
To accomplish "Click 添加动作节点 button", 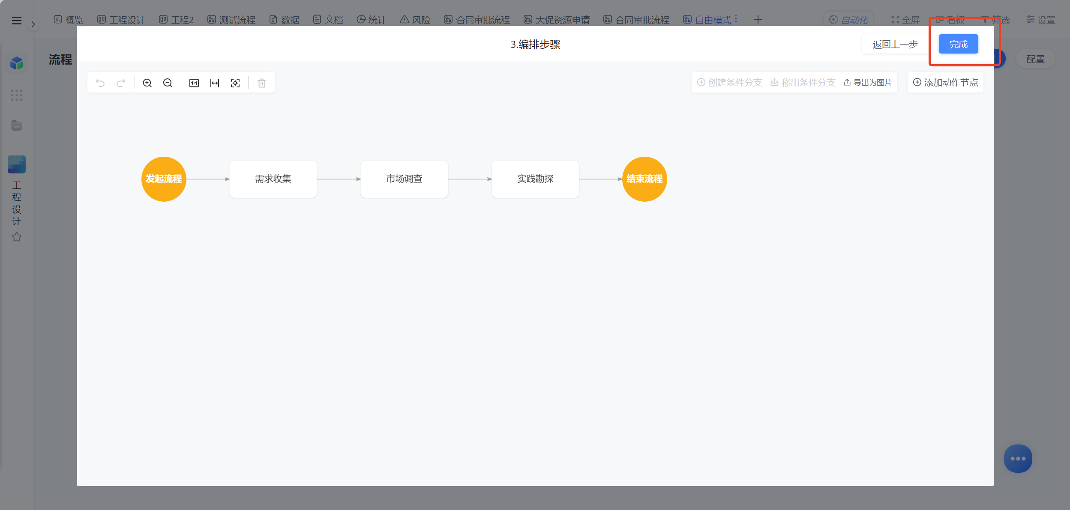I will [x=945, y=82].
